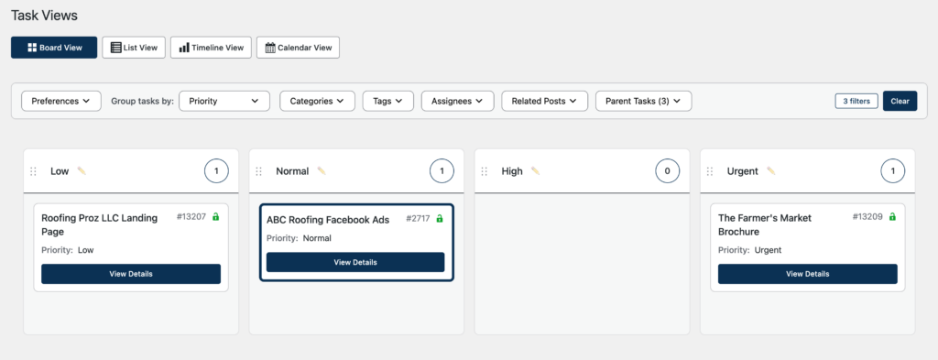938x360 pixels.
Task: Click the pencil edit icon next to Low
Action: click(82, 171)
